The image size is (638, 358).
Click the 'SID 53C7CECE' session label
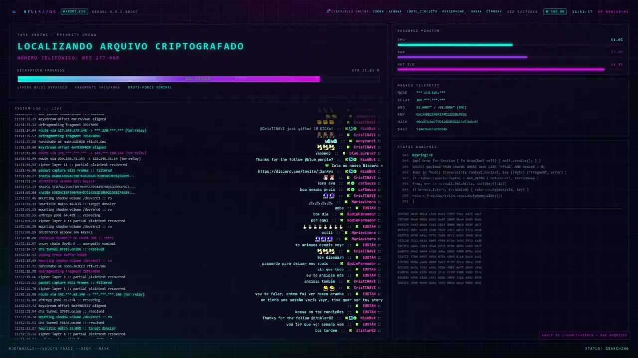tap(522, 11)
